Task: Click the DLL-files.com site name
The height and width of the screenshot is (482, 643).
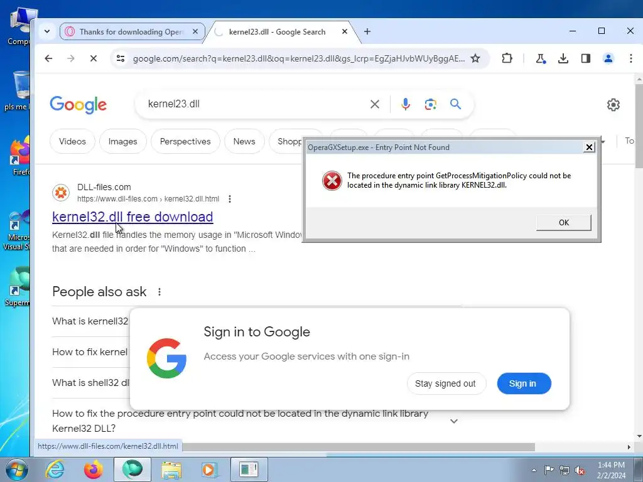Action: click(x=104, y=187)
